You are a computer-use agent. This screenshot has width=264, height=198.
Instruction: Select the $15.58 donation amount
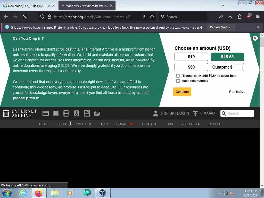227,57
